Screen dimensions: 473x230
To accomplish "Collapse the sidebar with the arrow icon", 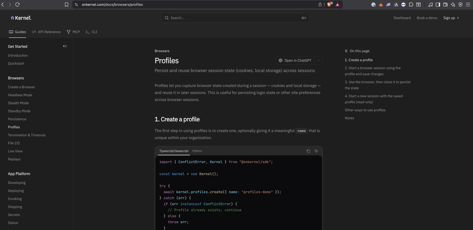I will pyautogui.click(x=65, y=46).
